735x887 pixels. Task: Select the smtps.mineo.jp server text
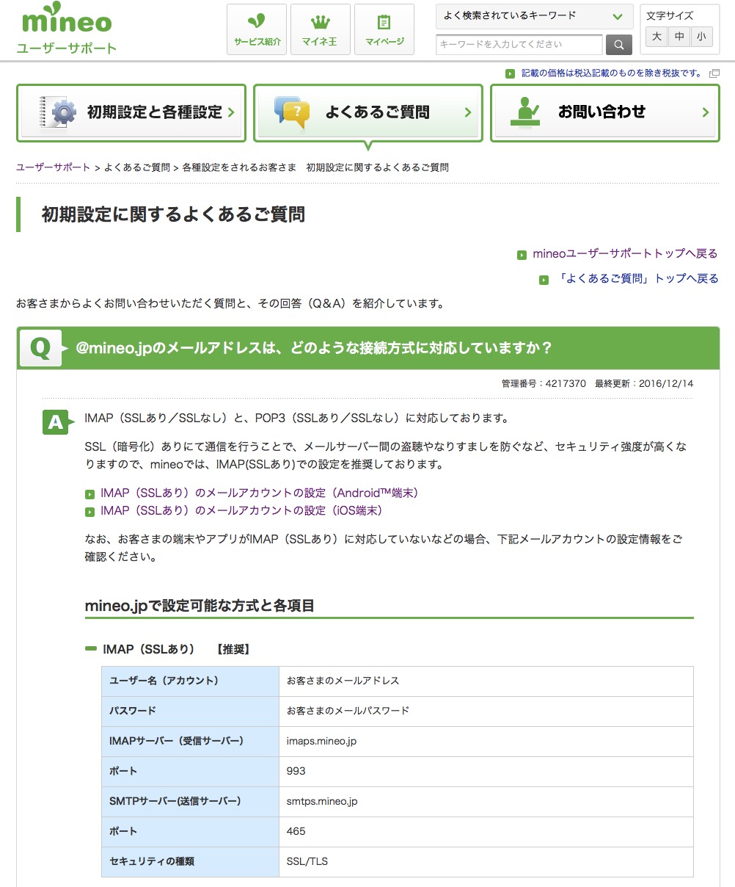[x=322, y=802]
